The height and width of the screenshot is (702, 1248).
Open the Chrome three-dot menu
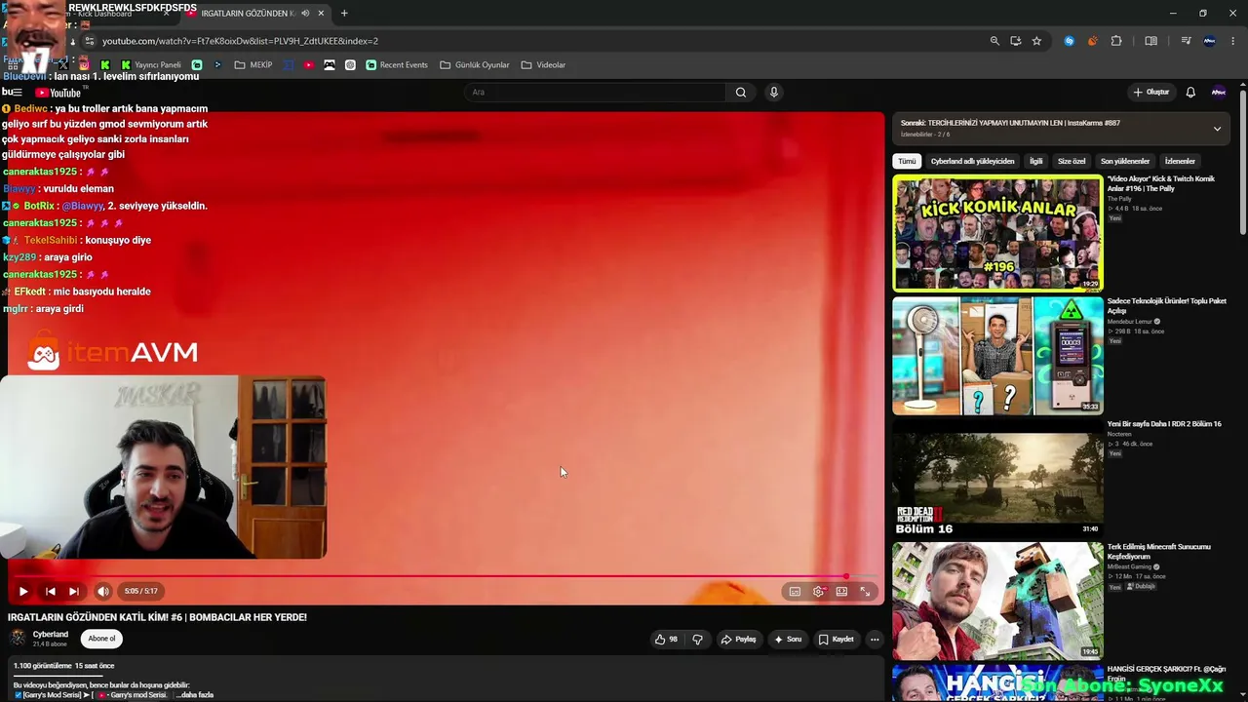pos(1233,41)
